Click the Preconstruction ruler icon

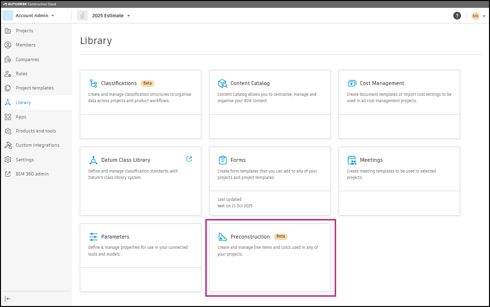click(222, 237)
